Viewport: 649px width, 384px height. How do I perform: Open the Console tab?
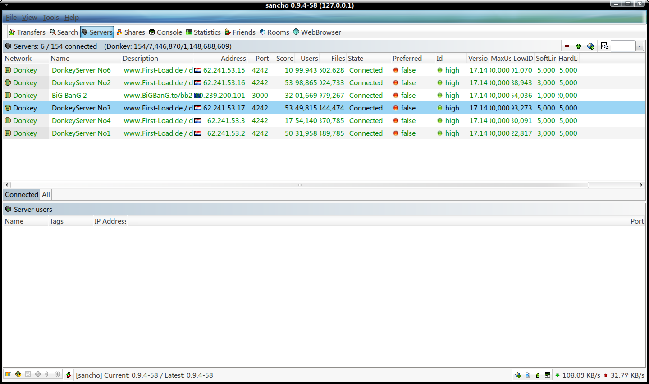coord(165,32)
